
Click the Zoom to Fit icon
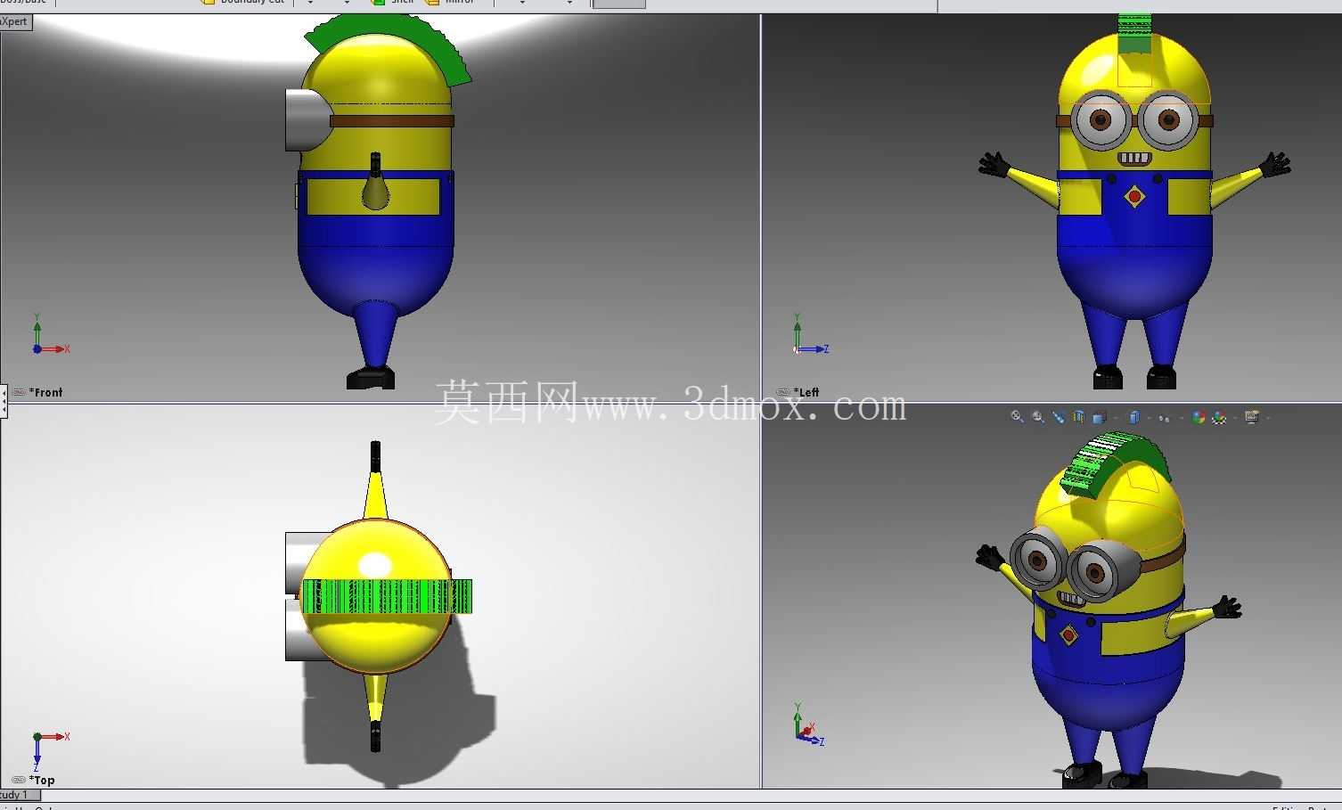point(1017,417)
